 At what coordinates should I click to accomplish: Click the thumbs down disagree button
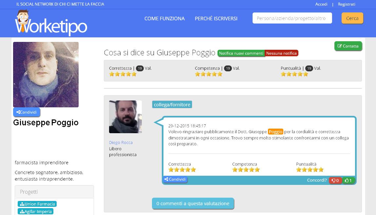click(x=335, y=180)
